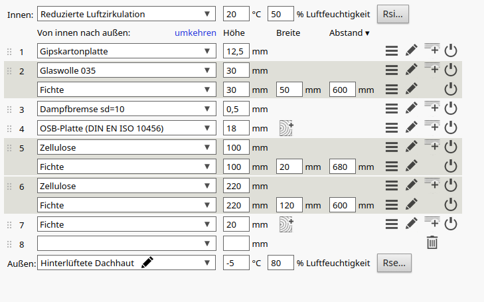This screenshot has height=302, width=484.
Task: Toggle power icon for Dampfbremse sd=10
Action: pyautogui.click(x=451, y=108)
